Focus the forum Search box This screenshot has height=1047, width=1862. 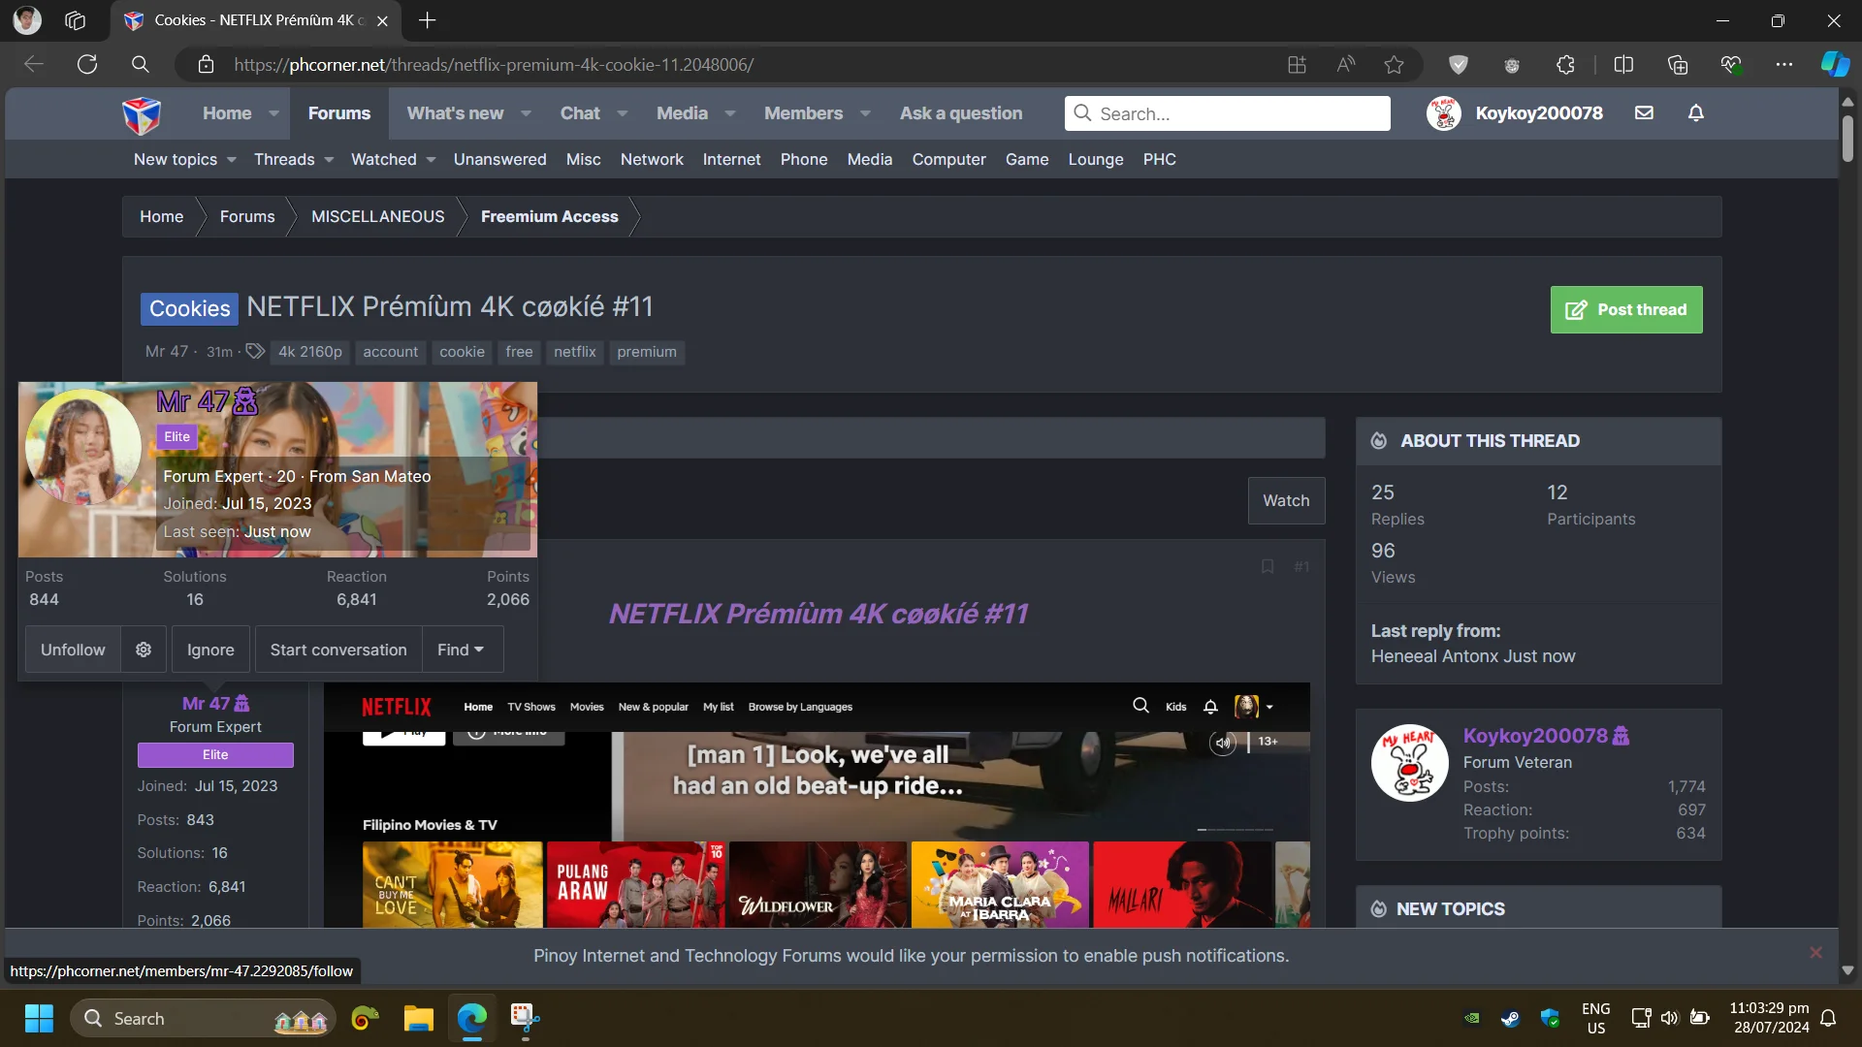pos(1228,113)
